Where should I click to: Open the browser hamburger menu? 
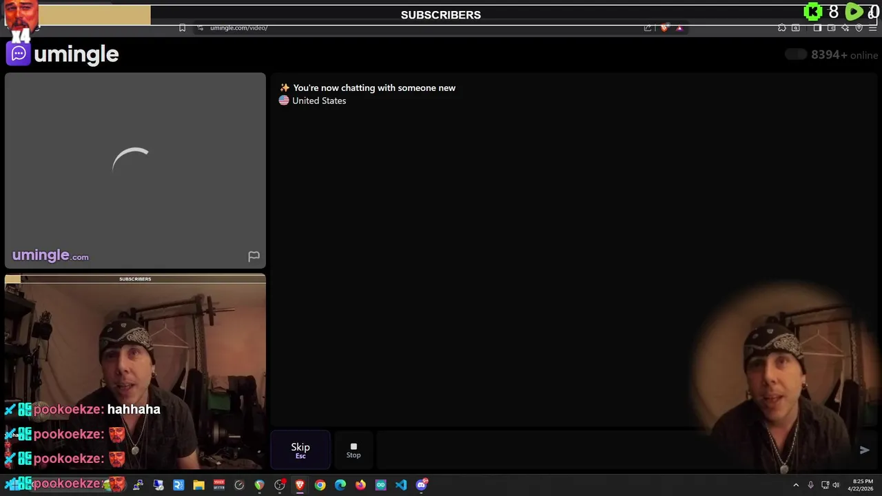[x=873, y=28]
